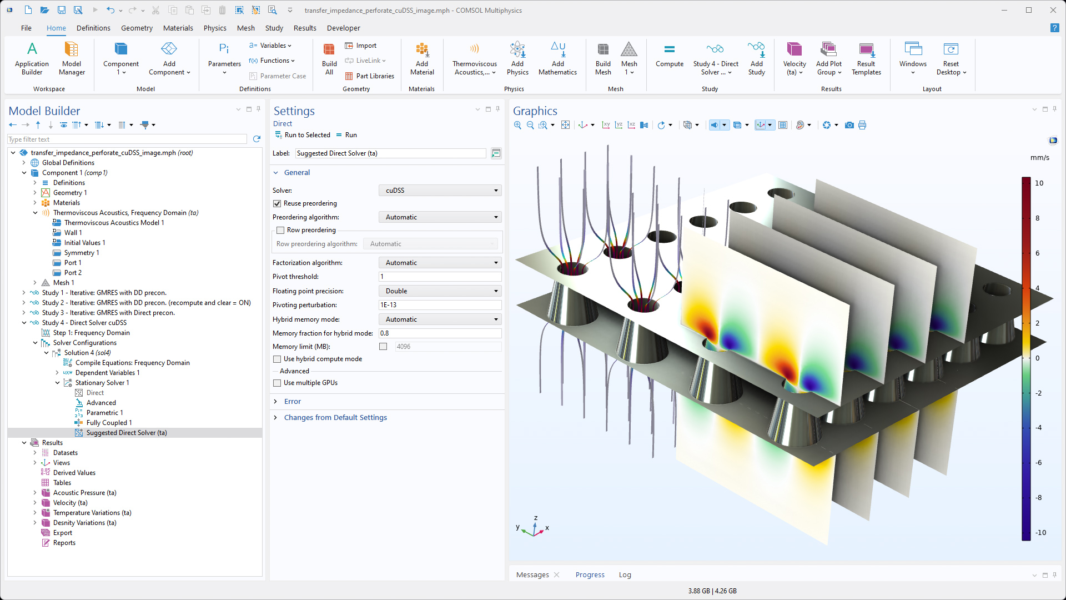Viewport: 1066px width, 600px height.
Task: Open the Solver cuDSS dropdown
Action: (440, 191)
